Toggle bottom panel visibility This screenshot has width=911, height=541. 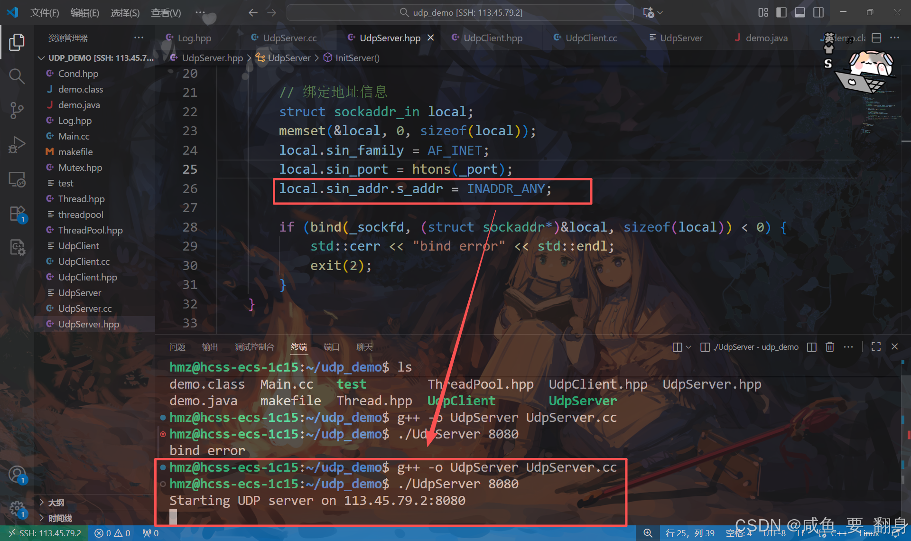click(799, 12)
